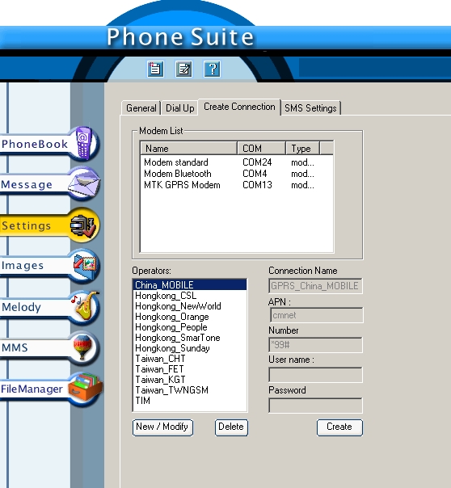This screenshot has width=451, height=488.
Task: Switch to the General tab
Action: (141, 108)
